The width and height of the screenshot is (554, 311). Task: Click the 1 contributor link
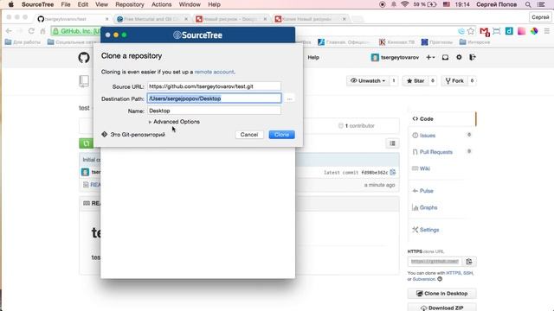click(357, 125)
